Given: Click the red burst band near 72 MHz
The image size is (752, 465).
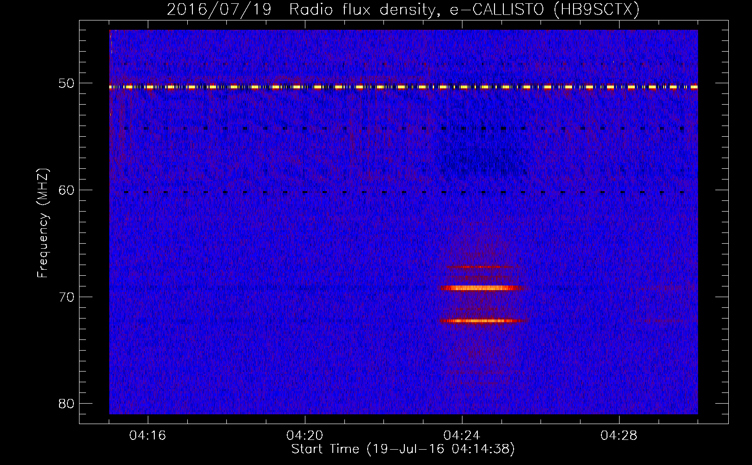Looking at the screenshot, I should 482,321.
